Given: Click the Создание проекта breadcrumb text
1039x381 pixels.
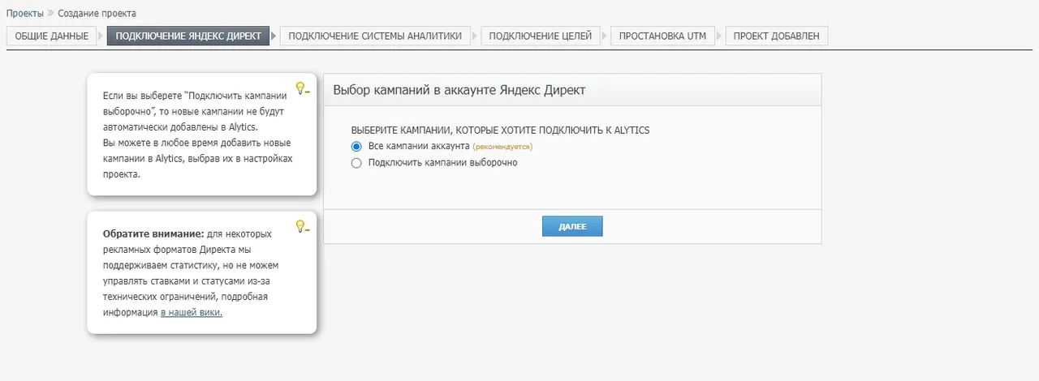Looking at the screenshot, I should pyautogui.click(x=97, y=14).
